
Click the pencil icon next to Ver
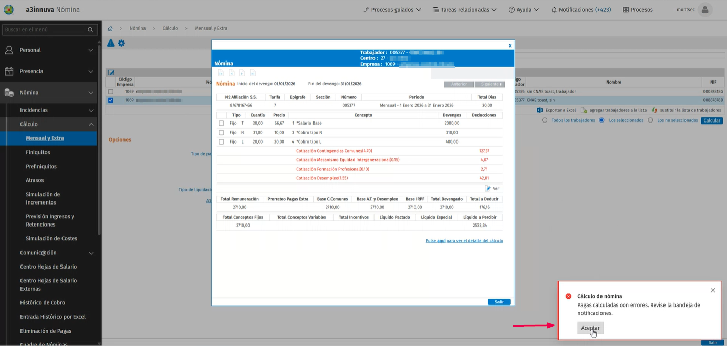click(x=488, y=189)
